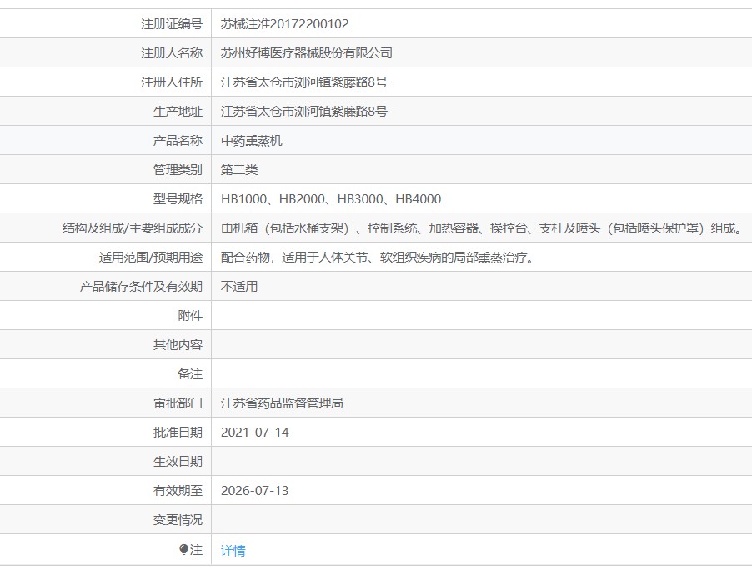Click the 批准日期 label

(x=178, y=432)
